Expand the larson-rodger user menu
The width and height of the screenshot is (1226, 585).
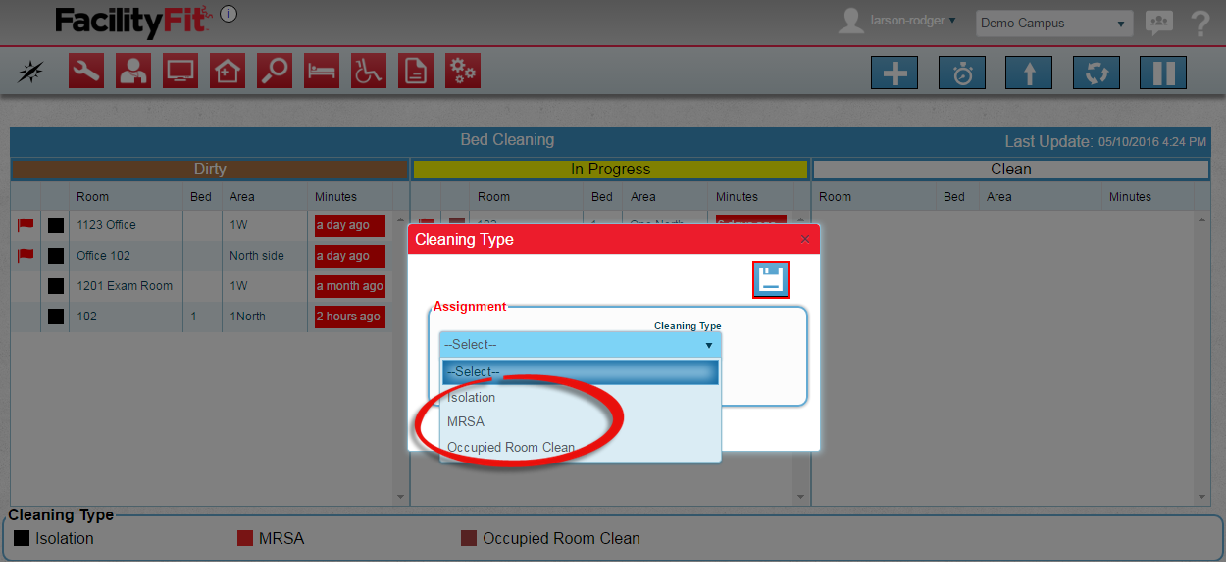point(912,20)
